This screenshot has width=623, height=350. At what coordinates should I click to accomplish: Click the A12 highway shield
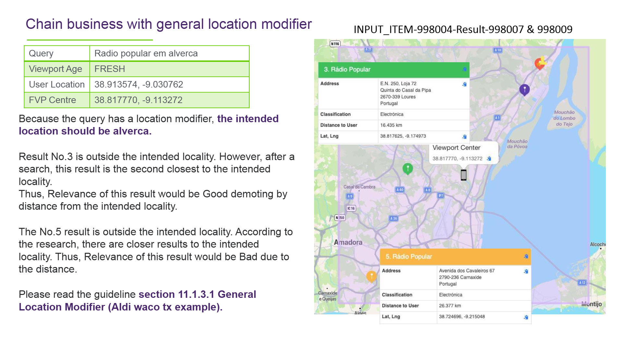click(582, 283)
